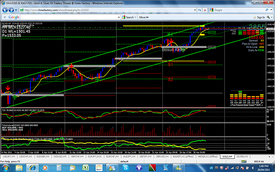Go back with the browser Back arrow

click(5, 10)
